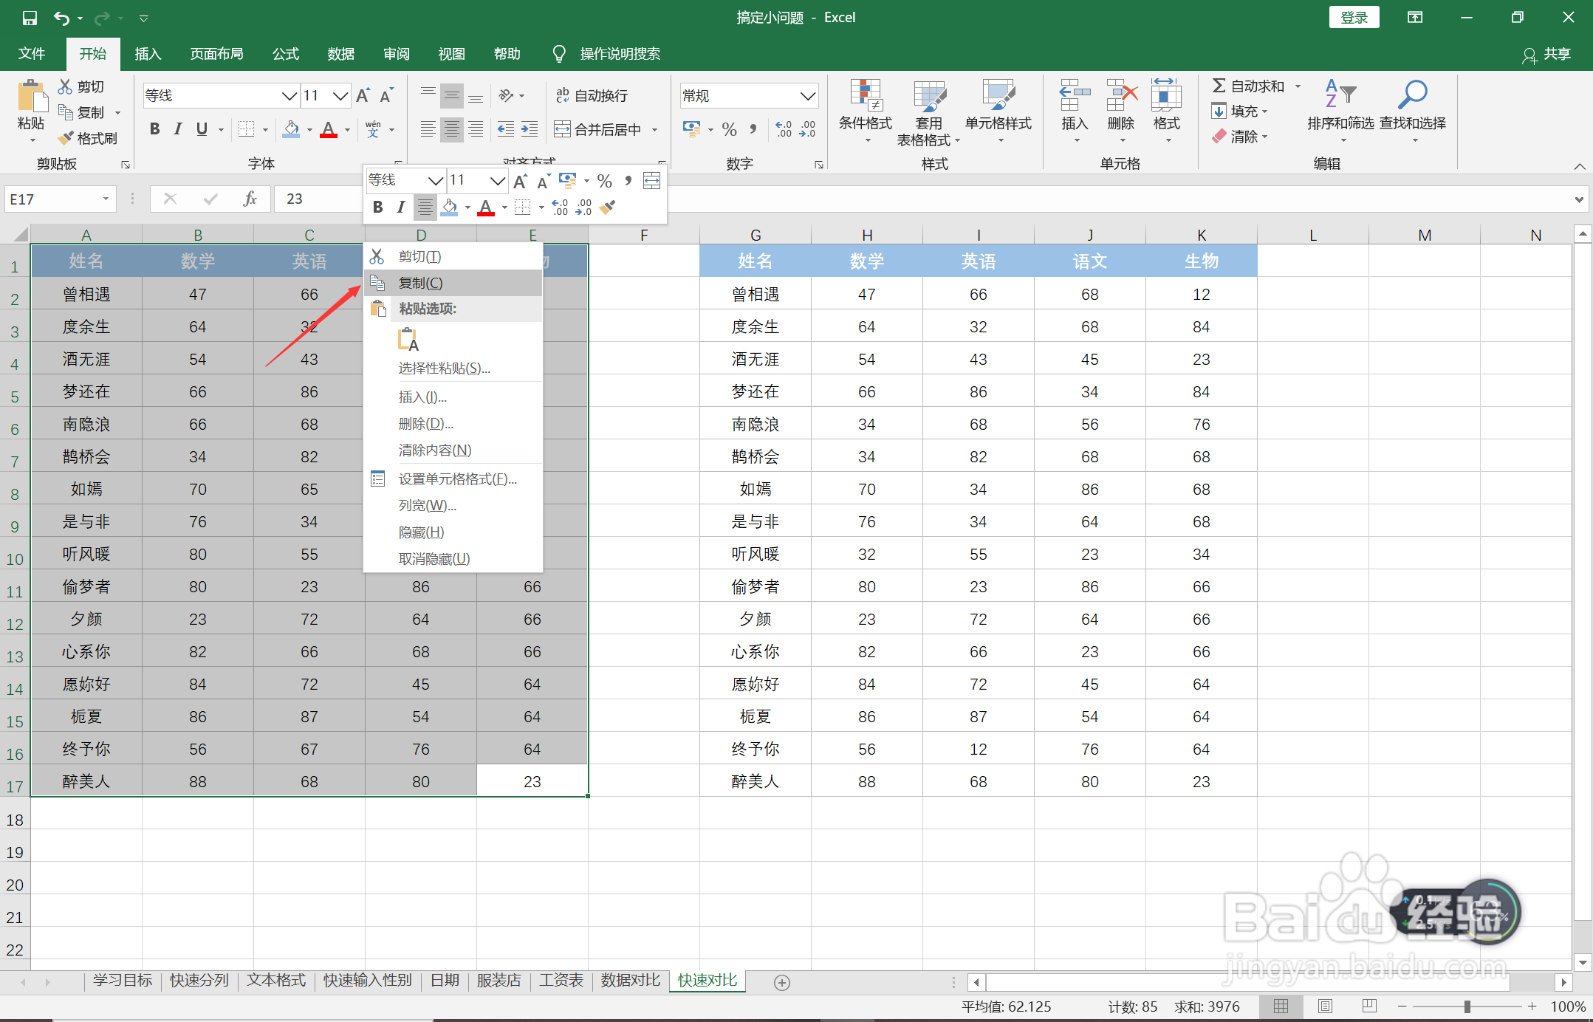Click the Percent Style icon in ribbon
This screenshot has height=1022, width=1593.
tap(729, 130)
